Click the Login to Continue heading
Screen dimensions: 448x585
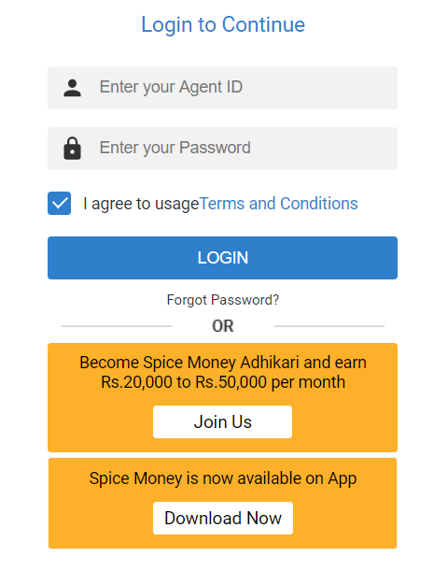[x=223, y=24]
